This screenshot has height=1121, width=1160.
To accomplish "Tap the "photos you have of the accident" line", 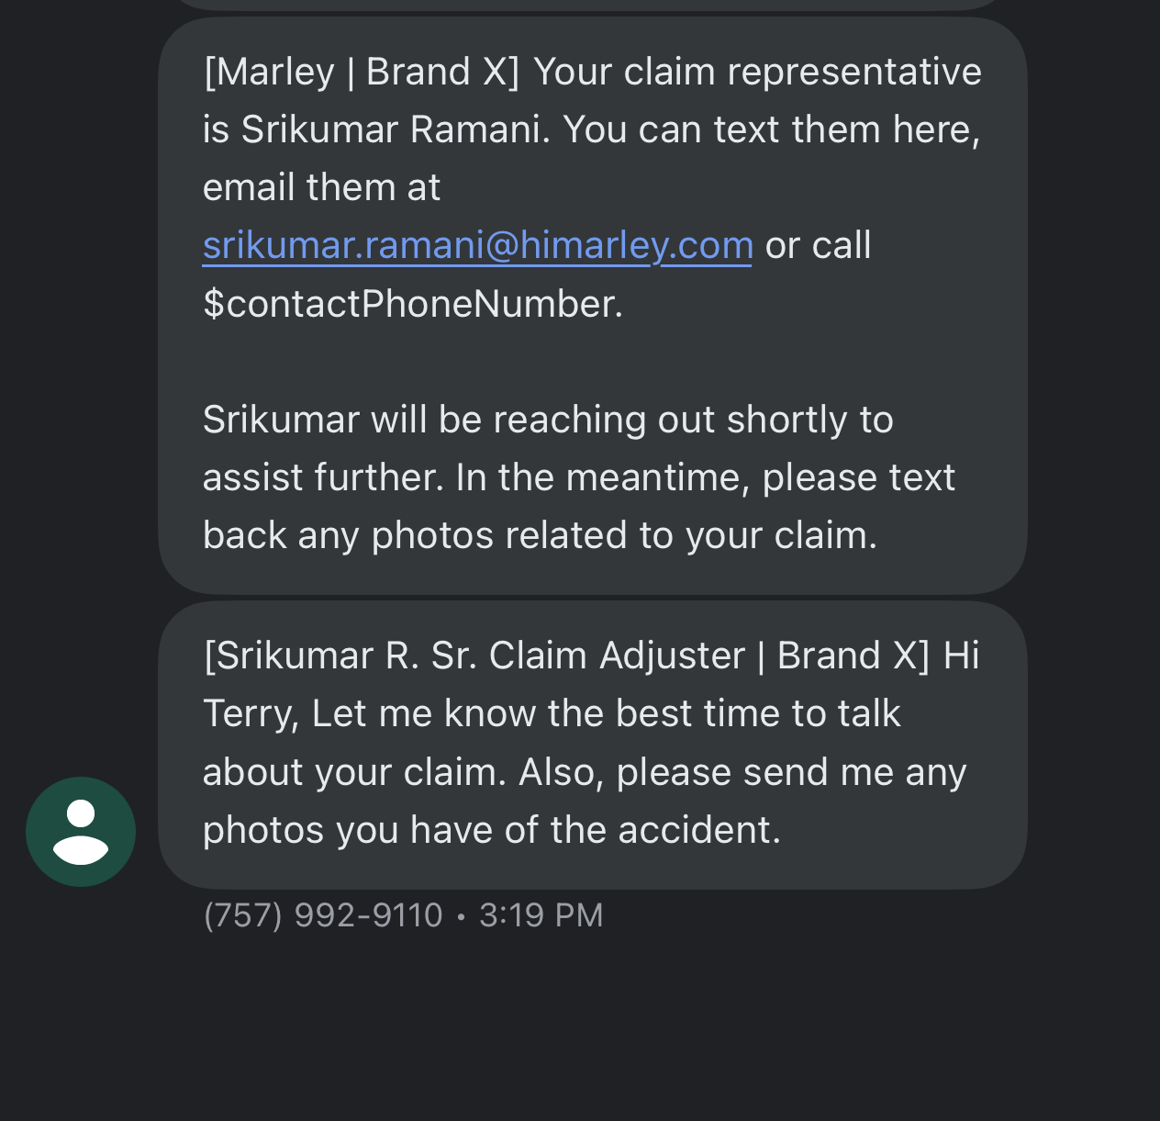I will point(491,830).
